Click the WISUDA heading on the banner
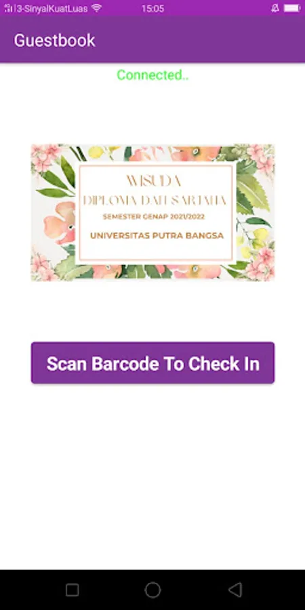Image resolution: width=305 pixels, height=610 pixels. tap(154, 180)
